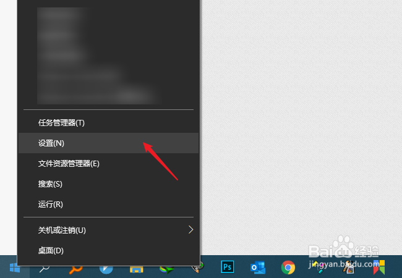Launch Google Chrome from the taskbar

[288, 267]
